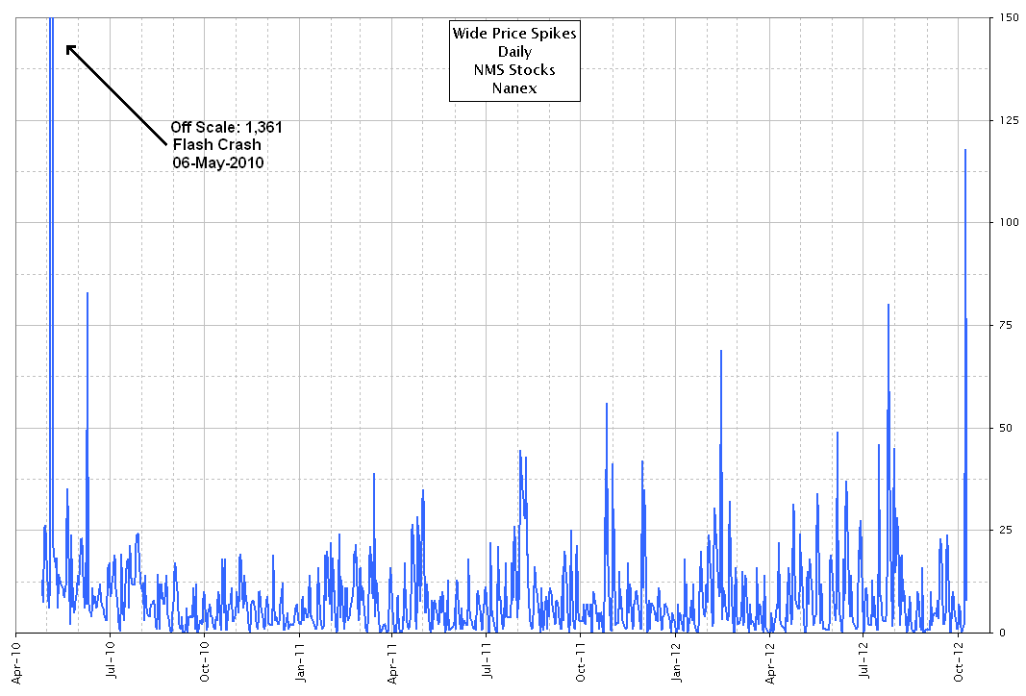Select the 'NMS Stocks' legend text

tap(514, 70)
